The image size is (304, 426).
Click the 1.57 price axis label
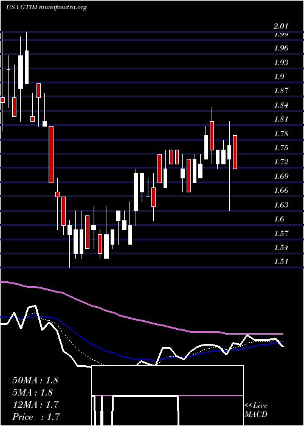[x=280, y=233]
